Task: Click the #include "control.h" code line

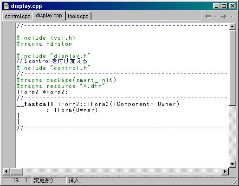Action: pos(53,68)
